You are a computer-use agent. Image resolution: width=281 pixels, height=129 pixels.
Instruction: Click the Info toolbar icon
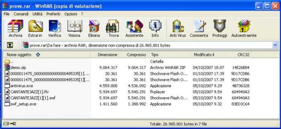pyautogui.click(x=155, y=26)
